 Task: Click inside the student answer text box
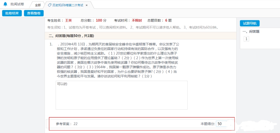click(x=121, y=95)
